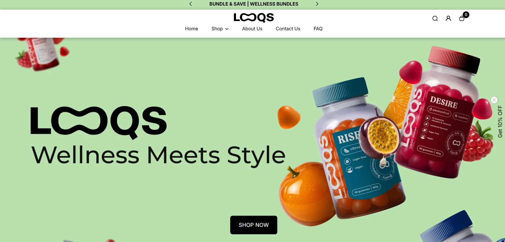The width and height of the screenshot is (505, 242).
Task: Click the chevron next to Shop
Action: click(x=227, y=29)
